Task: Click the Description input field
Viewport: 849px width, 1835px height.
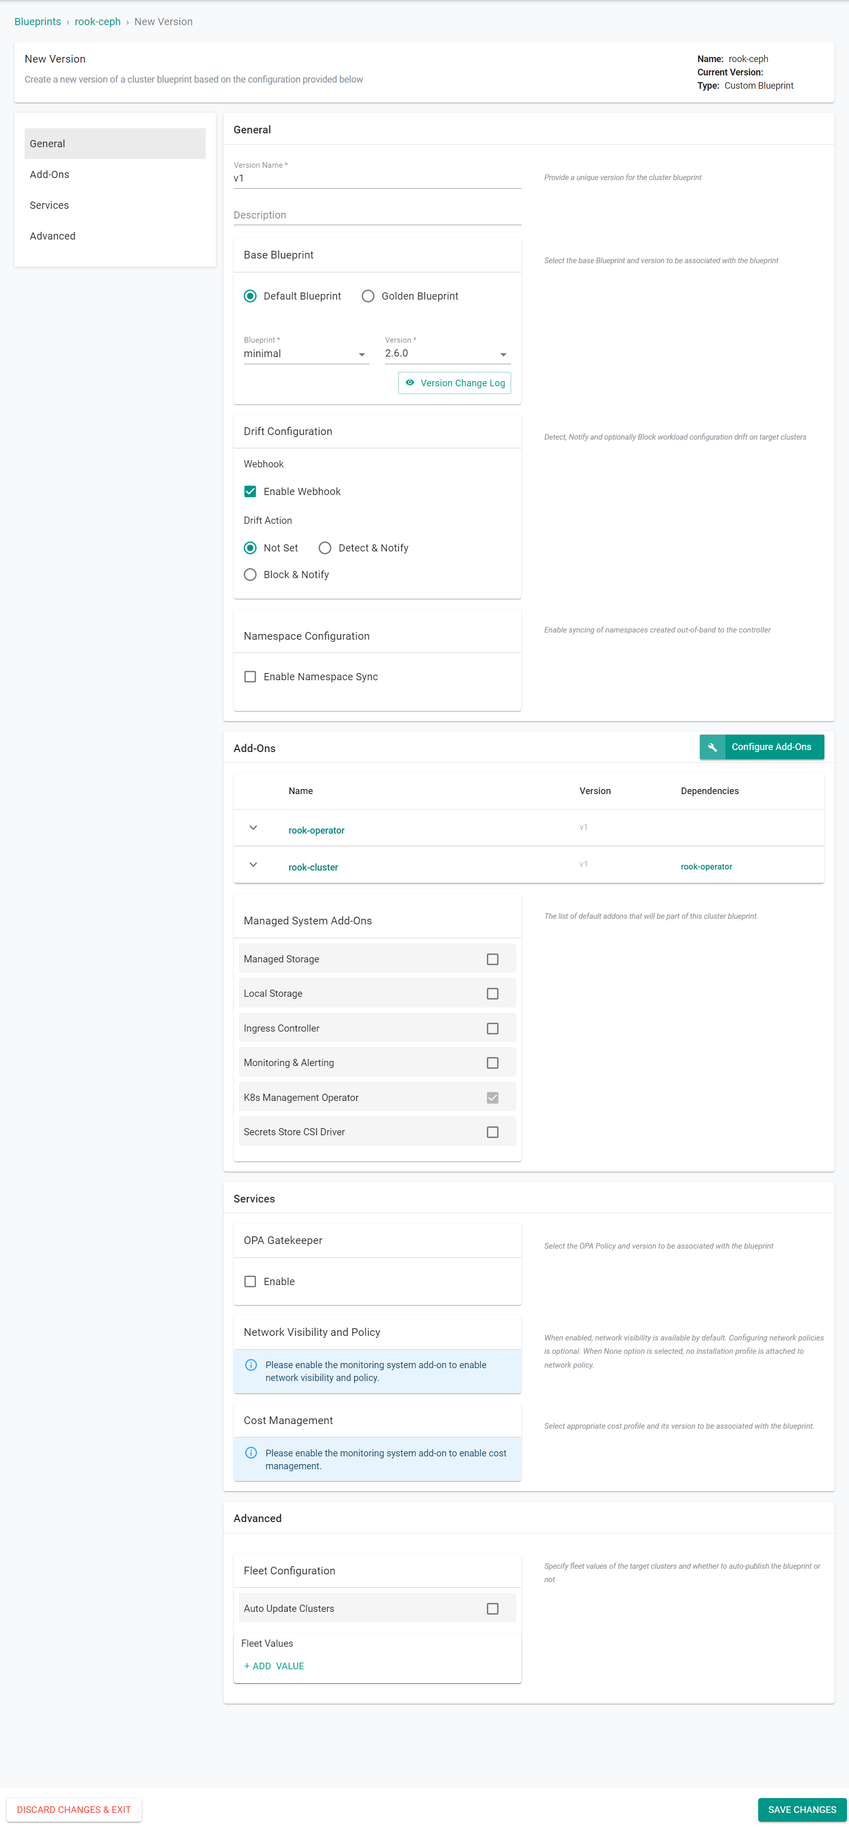Action: coord(377,215)
